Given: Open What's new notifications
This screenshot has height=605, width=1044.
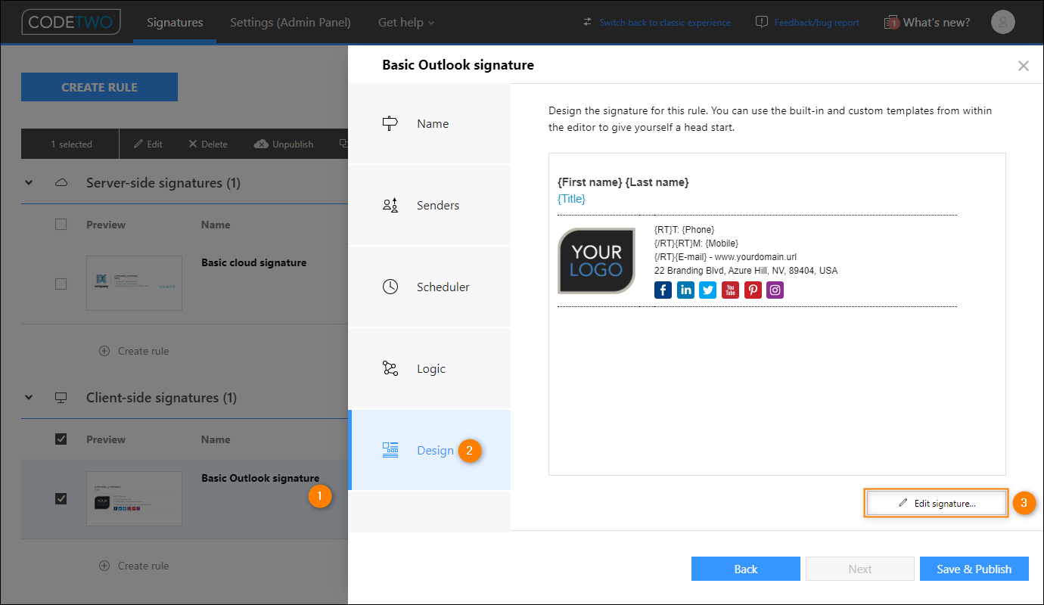Looking at the screenshot, I should point(936,23).
